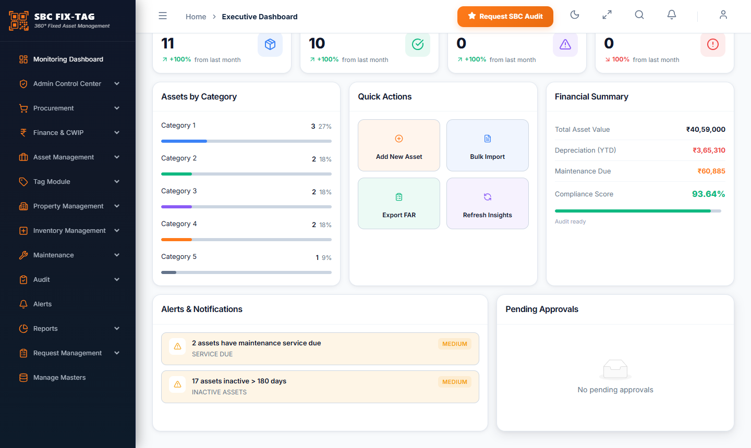The height and width of the screenshot is (448, 751).
Task: Open the user profile icon
Action: [x=723, y=15]
